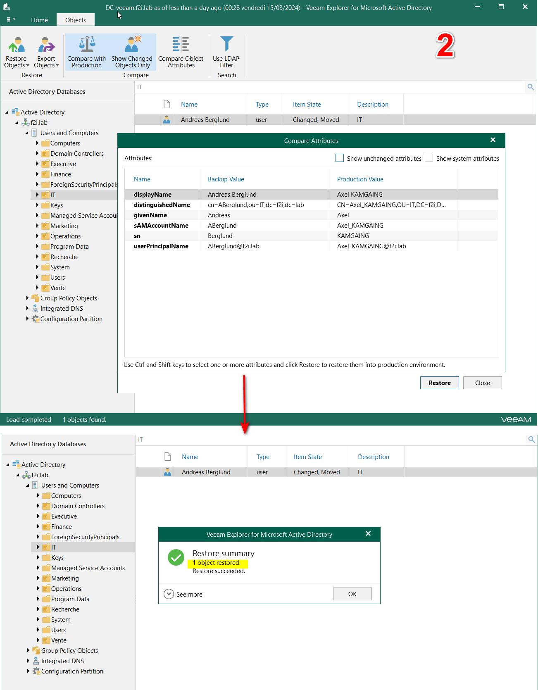Select the displayName attribute row
Viewport: 538px width, 690px height.
point(312,194)
